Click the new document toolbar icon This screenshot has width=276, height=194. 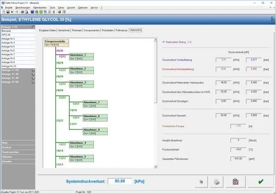click(4, 12)
